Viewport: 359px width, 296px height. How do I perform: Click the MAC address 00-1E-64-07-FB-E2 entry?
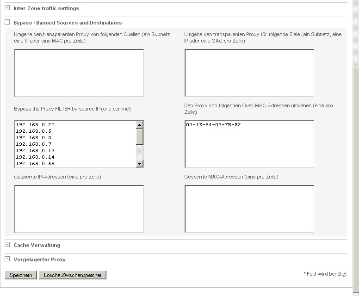pyautogui.click(x=213, y=125)
